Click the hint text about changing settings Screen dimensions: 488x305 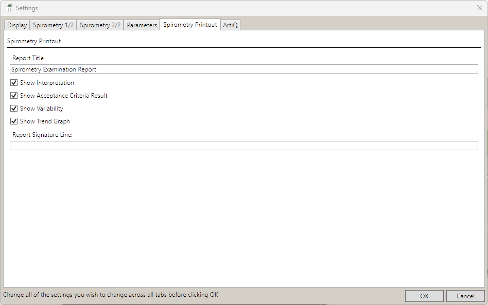(111, 295)
